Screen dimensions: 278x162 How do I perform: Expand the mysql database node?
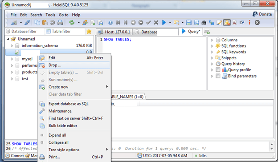click(x=12, y=59)
